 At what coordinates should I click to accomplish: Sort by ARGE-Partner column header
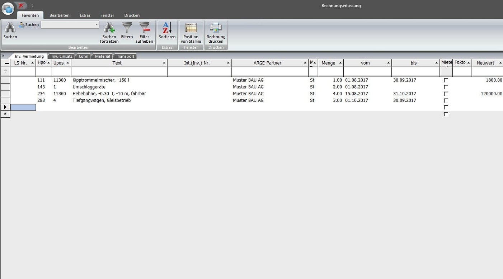[270, 63]
